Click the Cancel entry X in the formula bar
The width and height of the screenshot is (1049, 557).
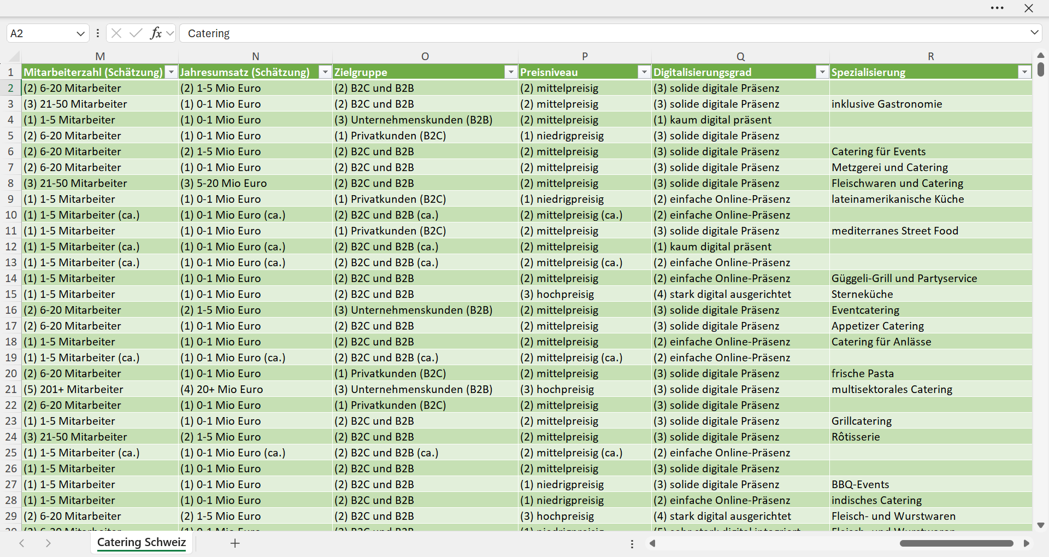pos(116,33)
